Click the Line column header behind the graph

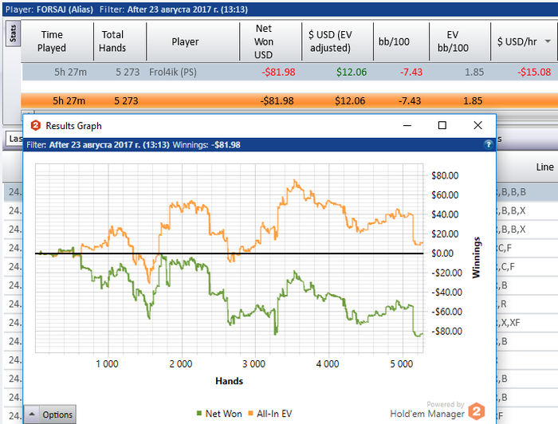544,167
